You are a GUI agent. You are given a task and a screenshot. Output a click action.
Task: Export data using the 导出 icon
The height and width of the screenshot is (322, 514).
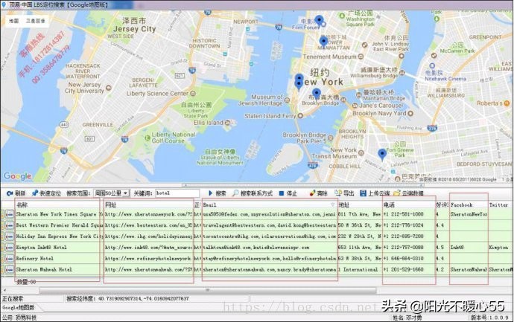pyautogui.click(x=338, y=193)
